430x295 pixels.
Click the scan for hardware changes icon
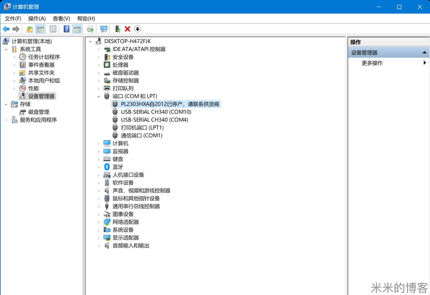coord(103,29)
